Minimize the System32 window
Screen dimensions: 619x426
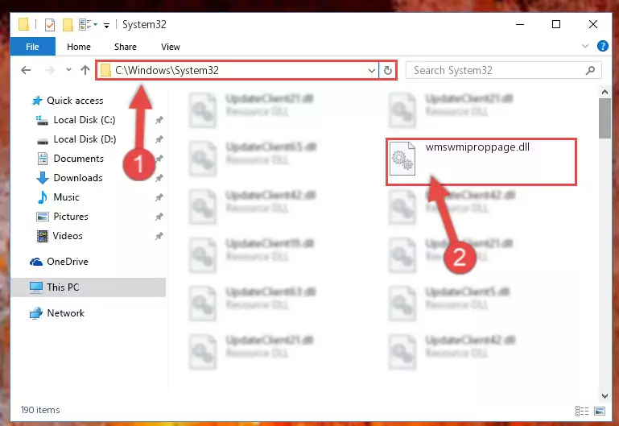pyautogui.click(x=520, y=24)
